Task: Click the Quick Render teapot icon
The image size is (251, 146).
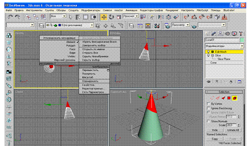Action: [194, 26]
